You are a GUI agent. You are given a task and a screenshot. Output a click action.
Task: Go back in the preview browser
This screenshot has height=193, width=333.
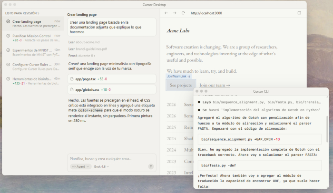(166, 13)
